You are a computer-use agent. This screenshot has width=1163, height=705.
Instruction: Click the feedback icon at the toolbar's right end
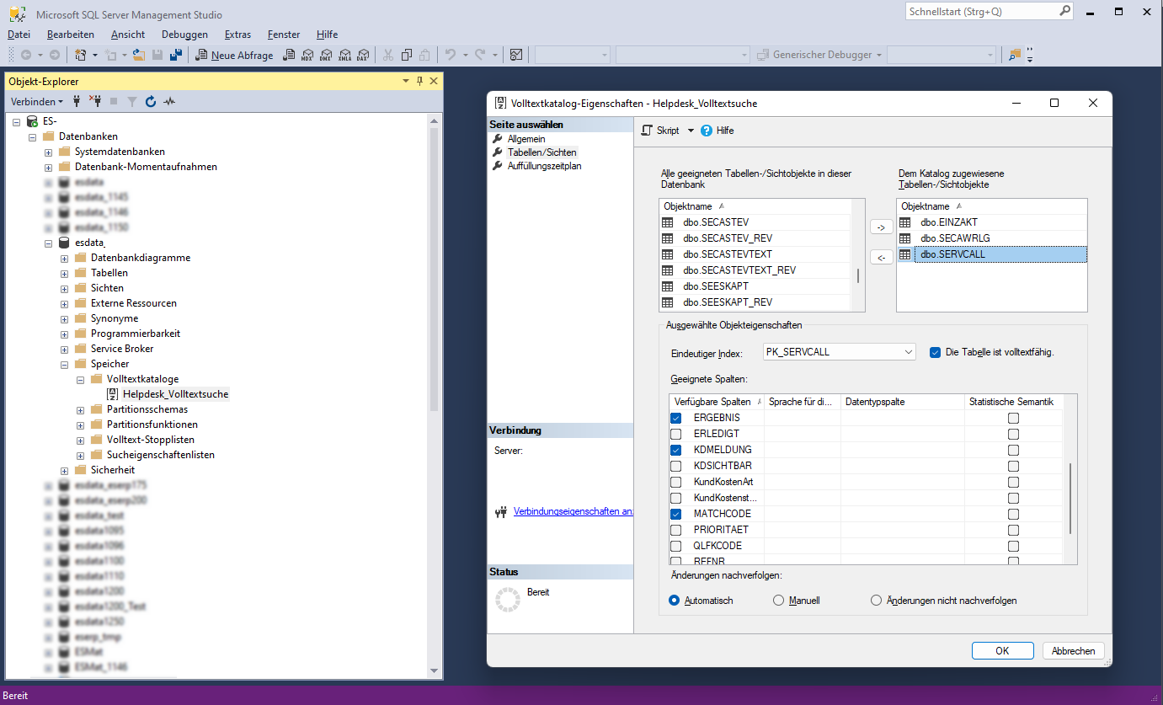[x=1015, y=55]
